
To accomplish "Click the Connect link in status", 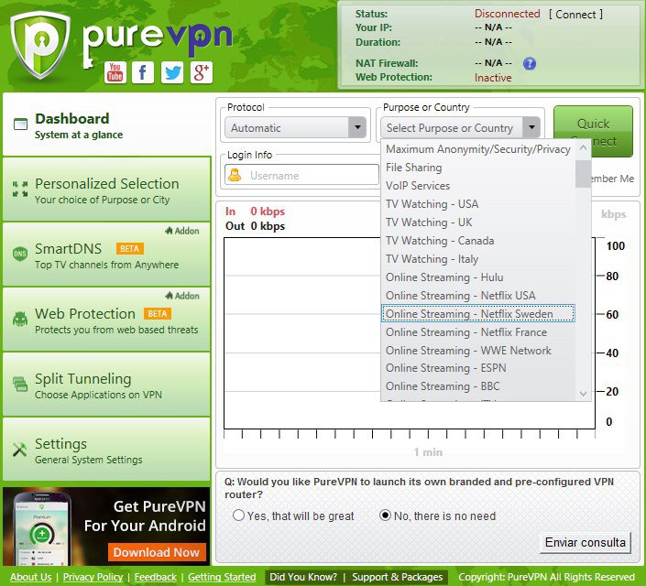I will pyautogui.click(x=575, y=15).
